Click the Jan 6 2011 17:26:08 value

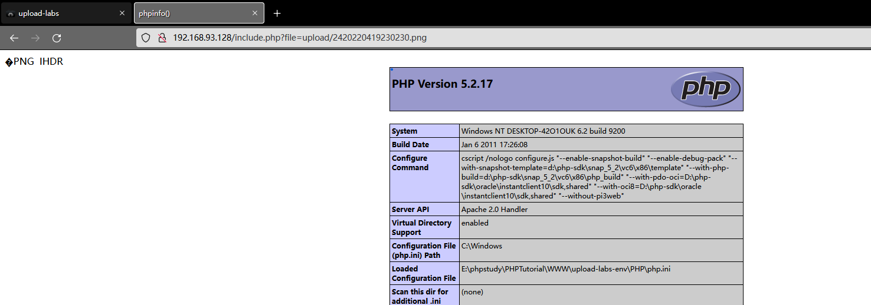495,144
